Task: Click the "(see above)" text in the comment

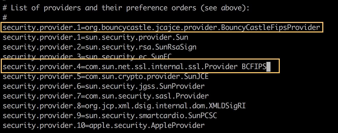Action: point(223,8)
